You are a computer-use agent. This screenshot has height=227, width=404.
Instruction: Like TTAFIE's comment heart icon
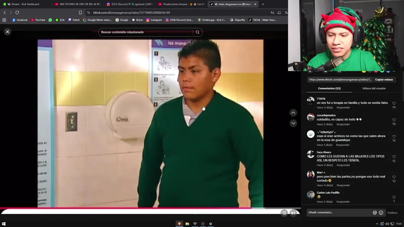point(394,103)
